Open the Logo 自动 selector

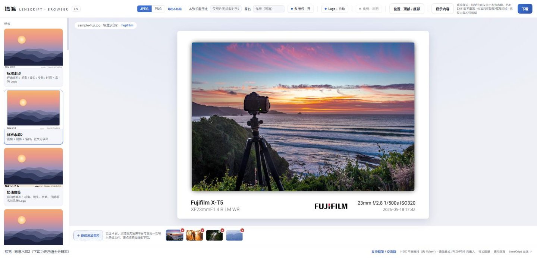[x=335, y=9]
